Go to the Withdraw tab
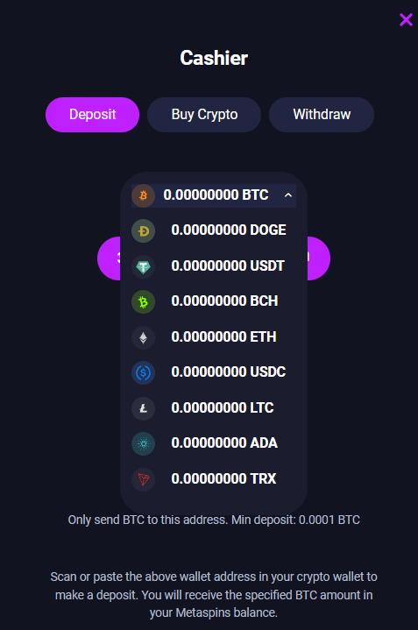 coord(322,115)
